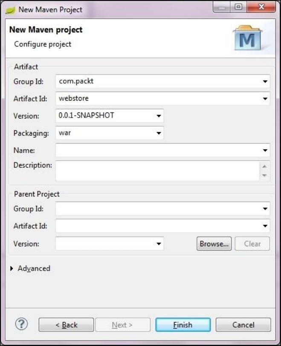Click the Description scrollbar down arrow

pyautogui.click(x=264, y=175)
